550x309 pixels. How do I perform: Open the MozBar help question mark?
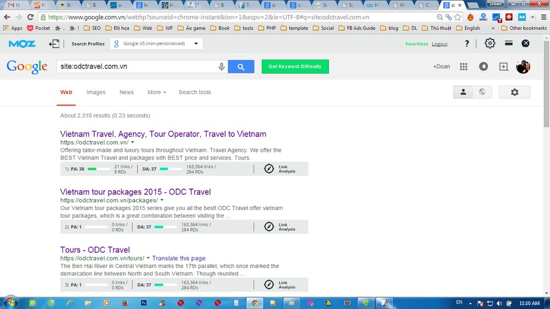(x=467, y=43)
